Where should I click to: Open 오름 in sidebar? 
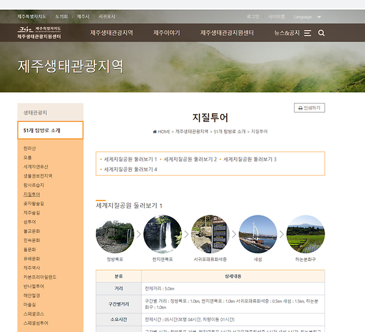[27, 158]
